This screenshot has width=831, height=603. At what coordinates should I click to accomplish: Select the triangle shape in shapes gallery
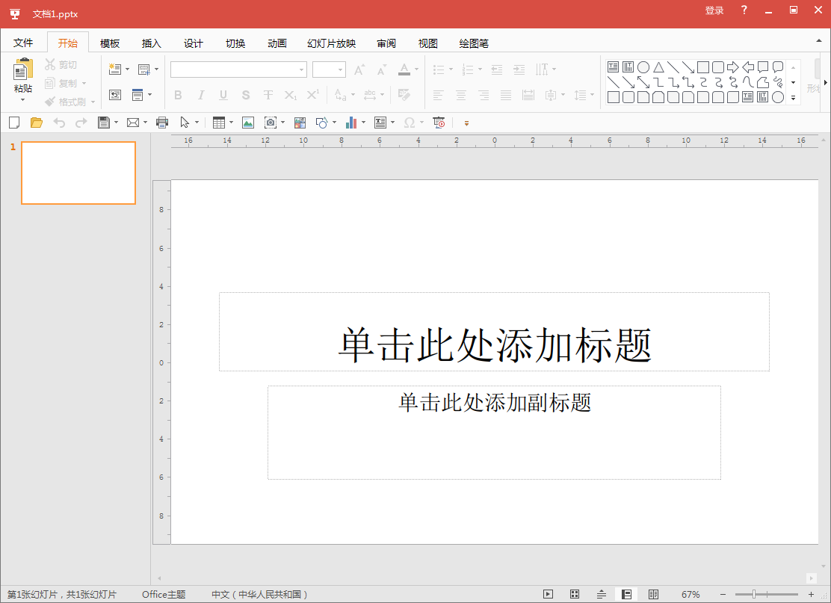tap(658, 67)
